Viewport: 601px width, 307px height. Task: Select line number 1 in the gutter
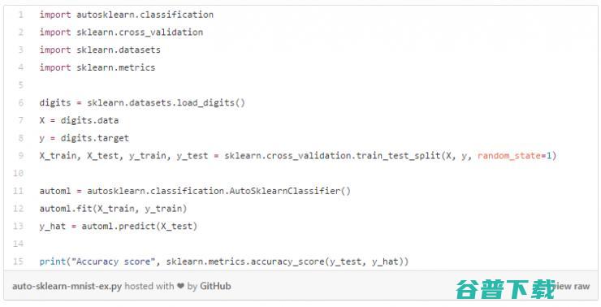20,15
